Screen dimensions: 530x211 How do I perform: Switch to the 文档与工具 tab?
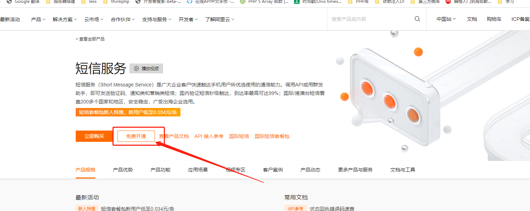pos(403,170)
